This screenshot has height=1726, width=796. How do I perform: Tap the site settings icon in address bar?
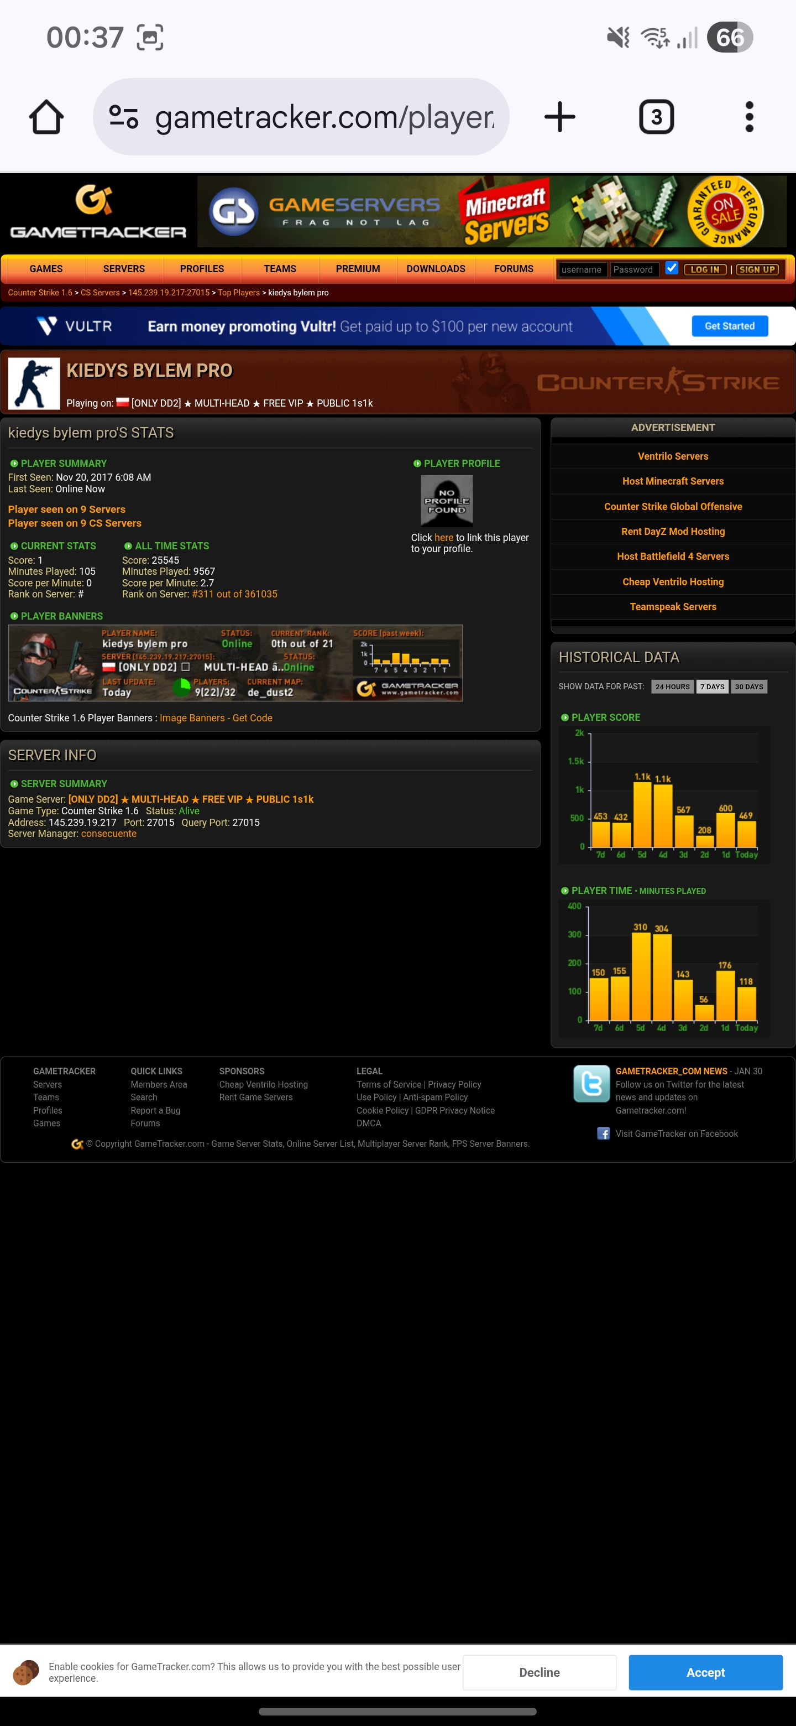point(124,117)
